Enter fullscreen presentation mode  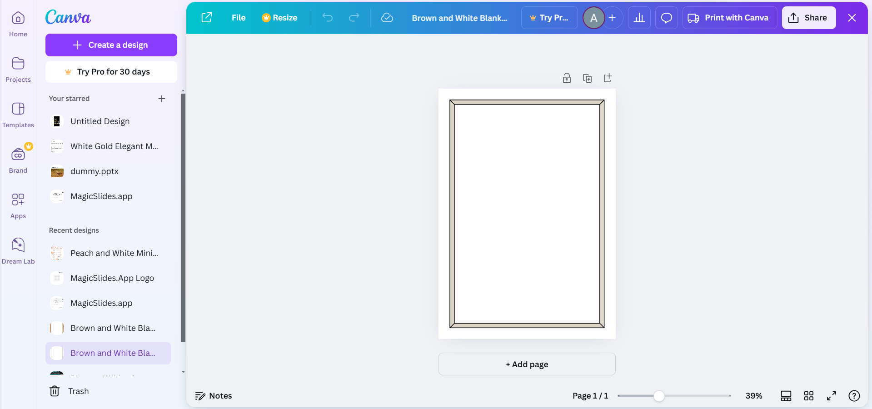pyautogui.click(x=832, y=396)
